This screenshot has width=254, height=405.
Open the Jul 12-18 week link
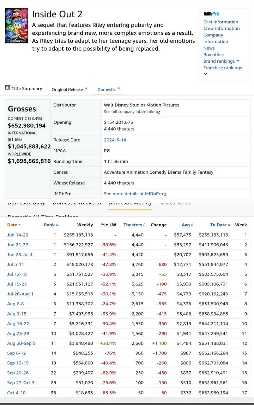tap(17, 274)
